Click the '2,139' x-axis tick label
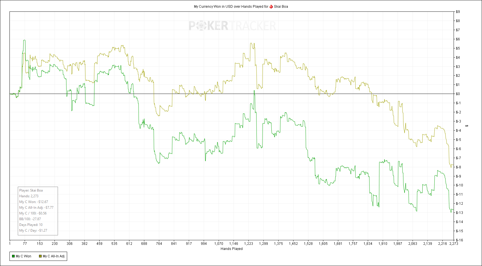 pyautogui.click(x=427, y=244)
